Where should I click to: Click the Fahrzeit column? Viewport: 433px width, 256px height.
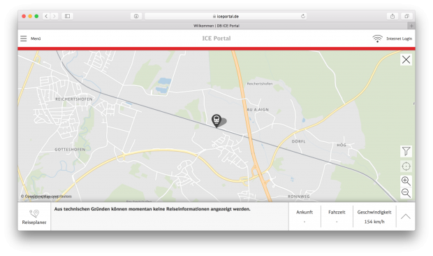pos(337,216)
